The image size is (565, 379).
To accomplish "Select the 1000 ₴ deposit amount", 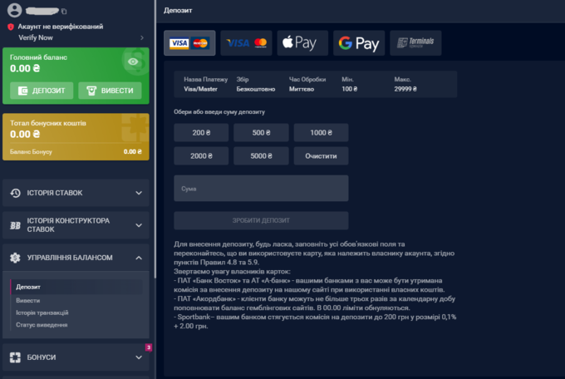I will [319, 132].
